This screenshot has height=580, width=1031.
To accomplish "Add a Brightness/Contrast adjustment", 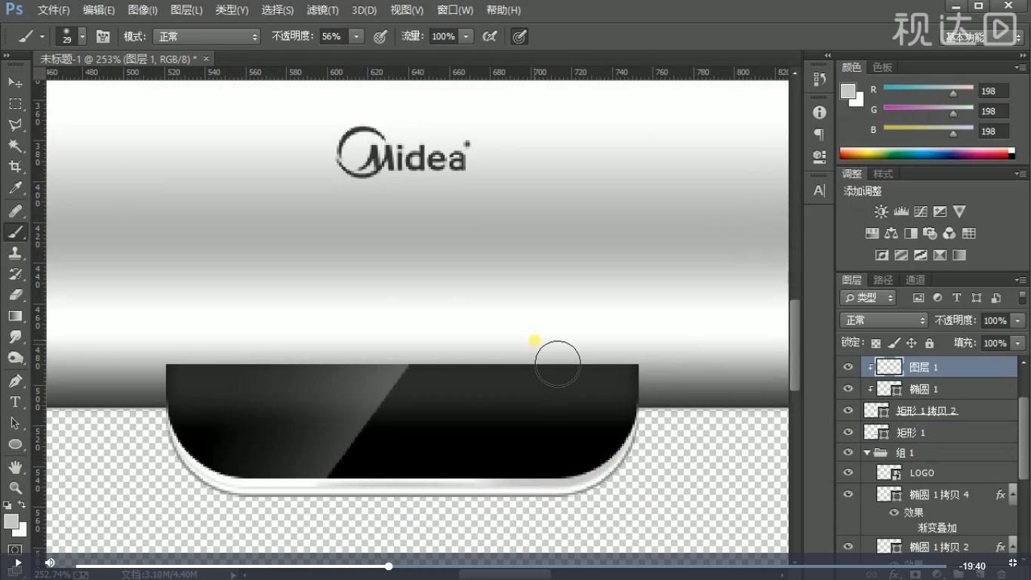I will pyautogui.click(x=881, y=212).
